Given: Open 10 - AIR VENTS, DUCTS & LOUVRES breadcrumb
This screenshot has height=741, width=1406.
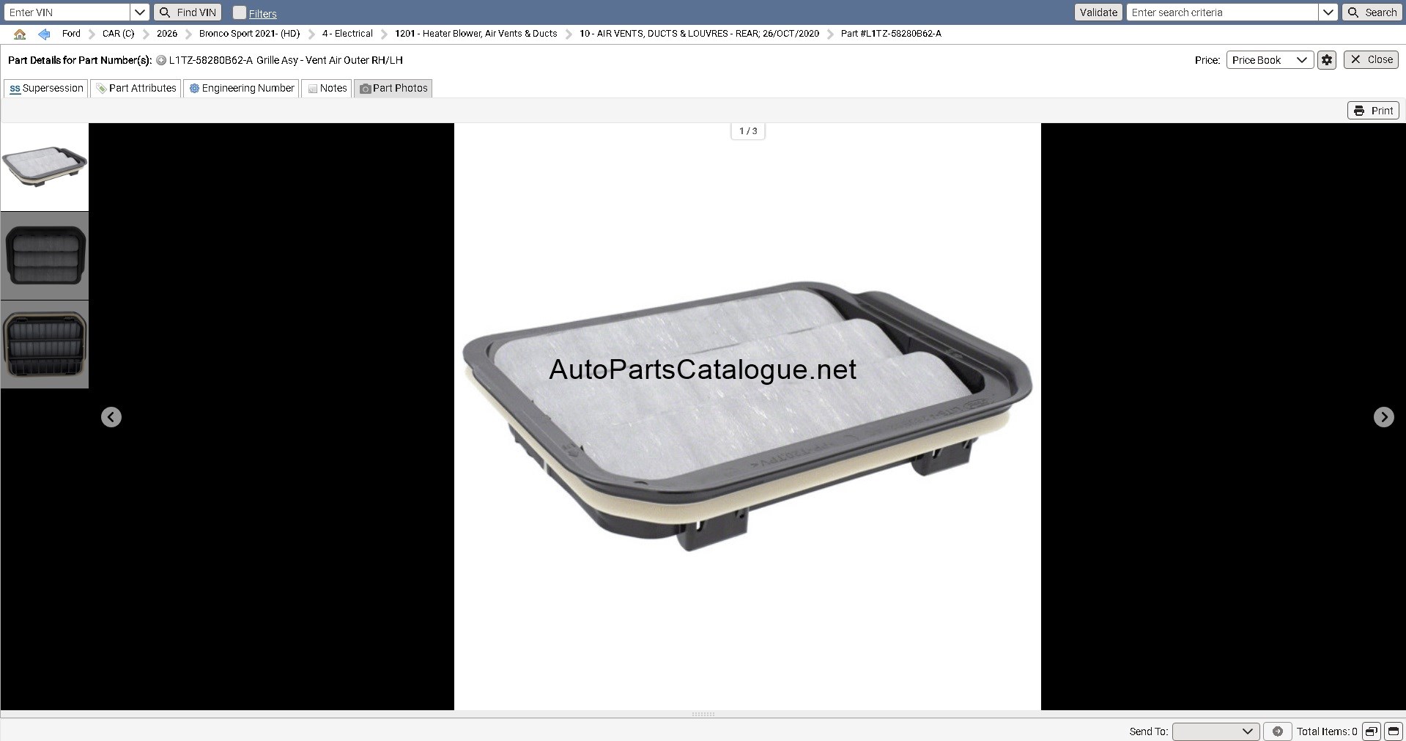Looking at the screenshot, I should pyautogui.click(x=699, y=34).
